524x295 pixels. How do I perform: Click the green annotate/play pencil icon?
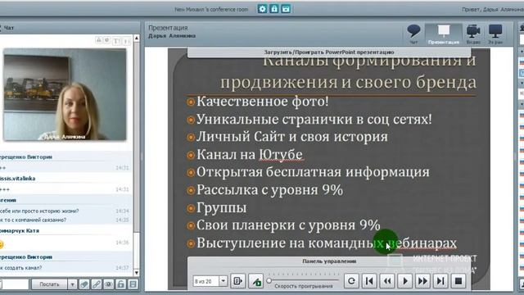(256, 281)
